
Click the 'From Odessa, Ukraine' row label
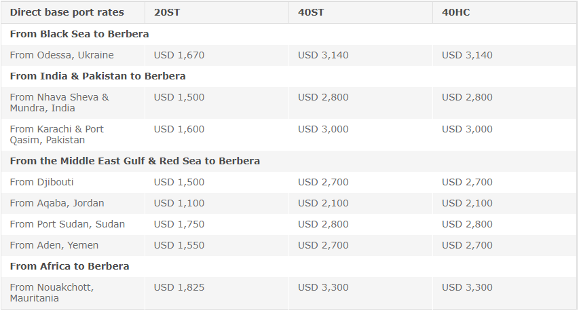click(62, 55)
